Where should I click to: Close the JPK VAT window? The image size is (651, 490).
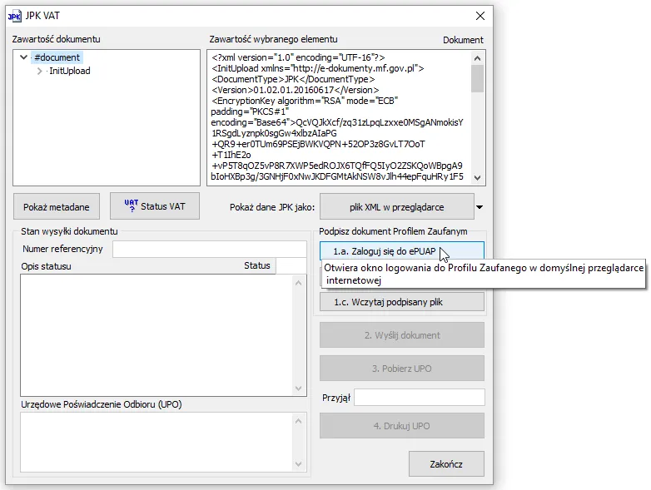tap(480, 16)
